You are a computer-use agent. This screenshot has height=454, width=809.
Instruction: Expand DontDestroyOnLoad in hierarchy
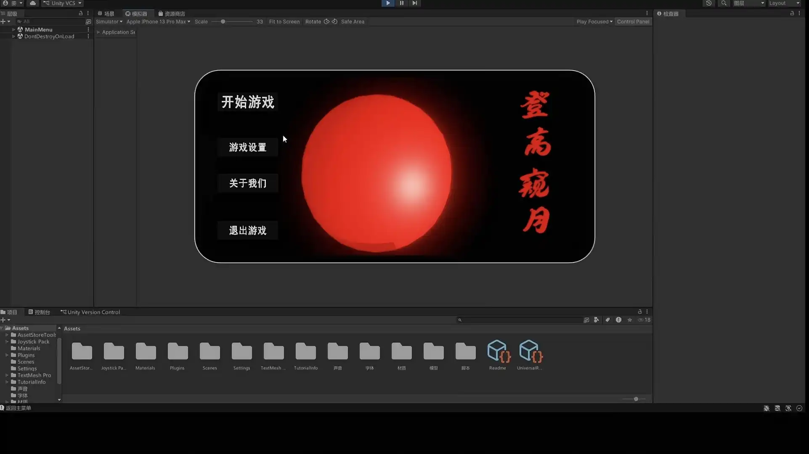click(14, 36)
